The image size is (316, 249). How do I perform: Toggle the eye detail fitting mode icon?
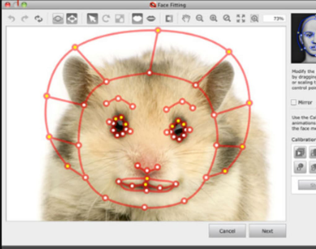tap(58, 19)
